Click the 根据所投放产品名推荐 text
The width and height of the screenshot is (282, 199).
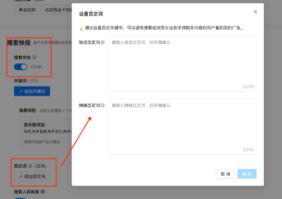pos(42,142)
